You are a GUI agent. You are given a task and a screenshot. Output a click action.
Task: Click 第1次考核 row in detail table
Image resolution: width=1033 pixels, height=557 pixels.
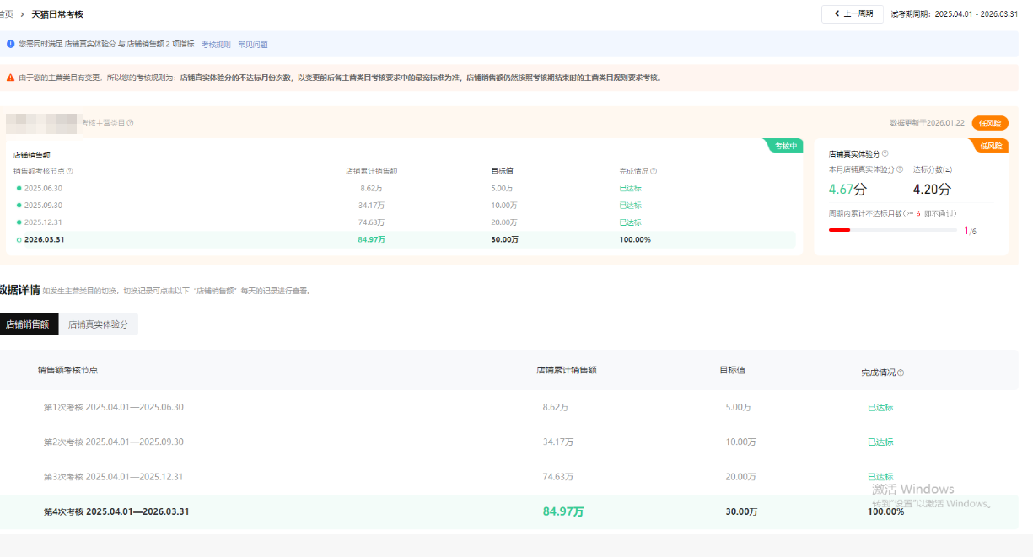pos(114,407)
